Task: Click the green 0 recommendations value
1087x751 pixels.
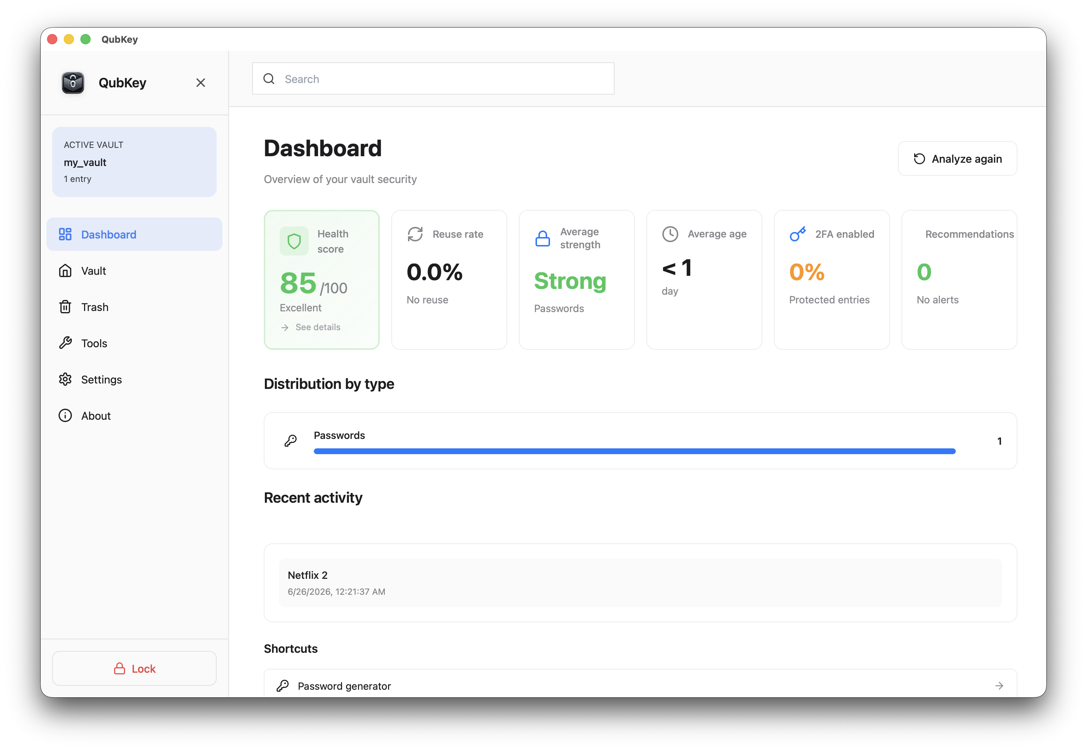Action: pyautogui.click(x=924, y=272)
